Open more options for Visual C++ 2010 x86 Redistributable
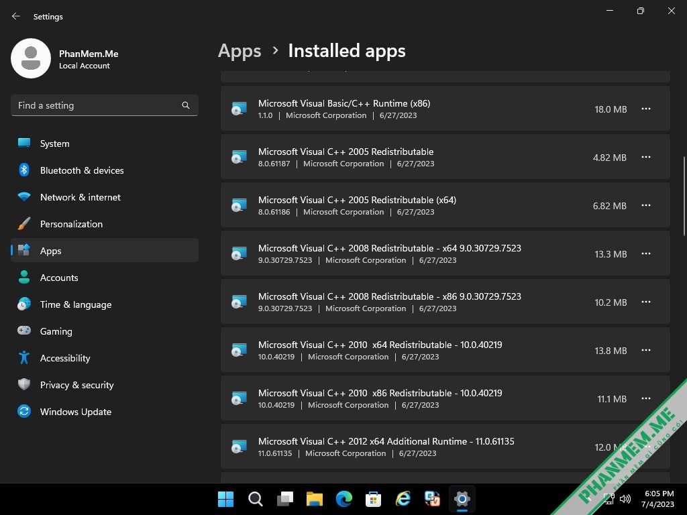687x515 pixels. tap(646, 398)
